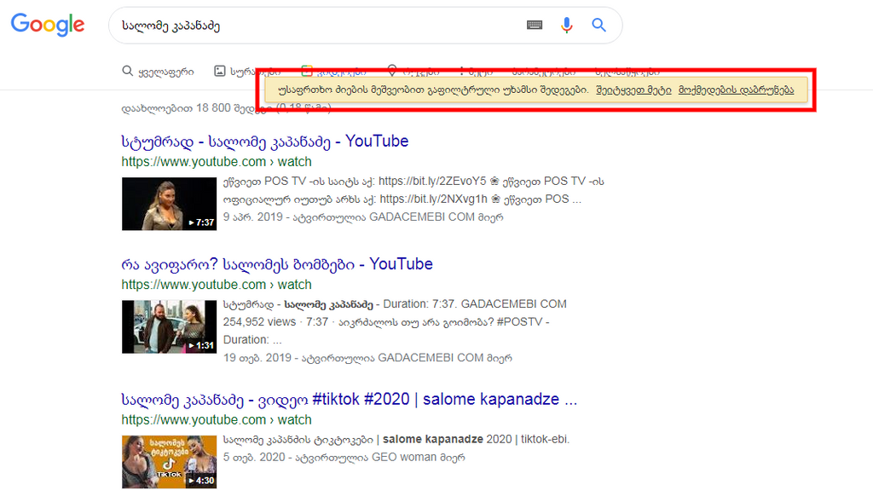Viewport: 873px width, 502px height.
Task: Click the შეიტყვეთ მეტი link in the yellow notice
Action: point(633,90)
